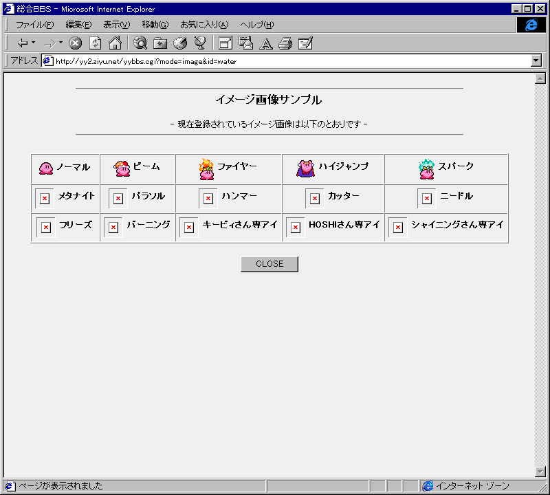Viewport: 550px width, 495px height.
Task: Click the broken image beside ニードル
Action: tap(426, 199)
